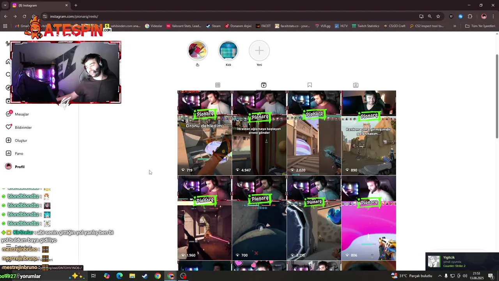
Task: Click the Oluştur plus icon
Action: tap(9, 140)
